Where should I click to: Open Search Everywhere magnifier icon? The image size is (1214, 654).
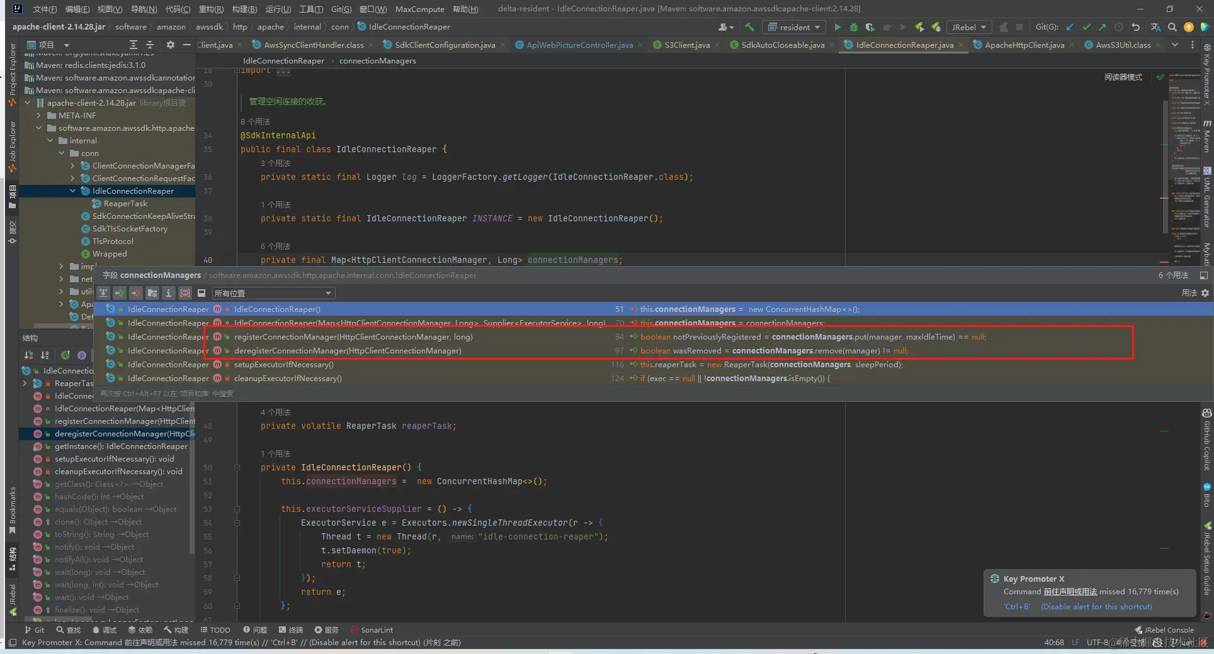pos(1172,27)
